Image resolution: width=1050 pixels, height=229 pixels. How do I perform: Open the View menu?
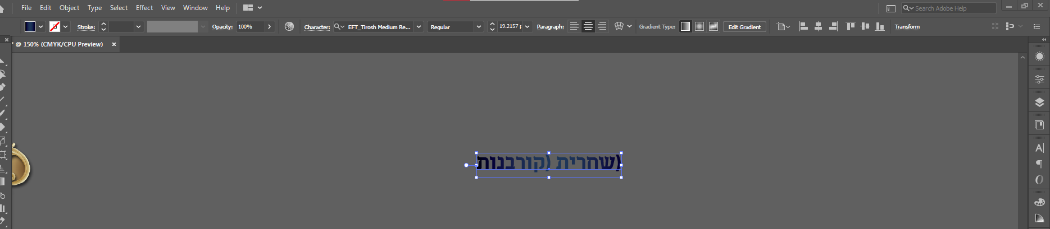pyautogui.click(x=168, y=8)
